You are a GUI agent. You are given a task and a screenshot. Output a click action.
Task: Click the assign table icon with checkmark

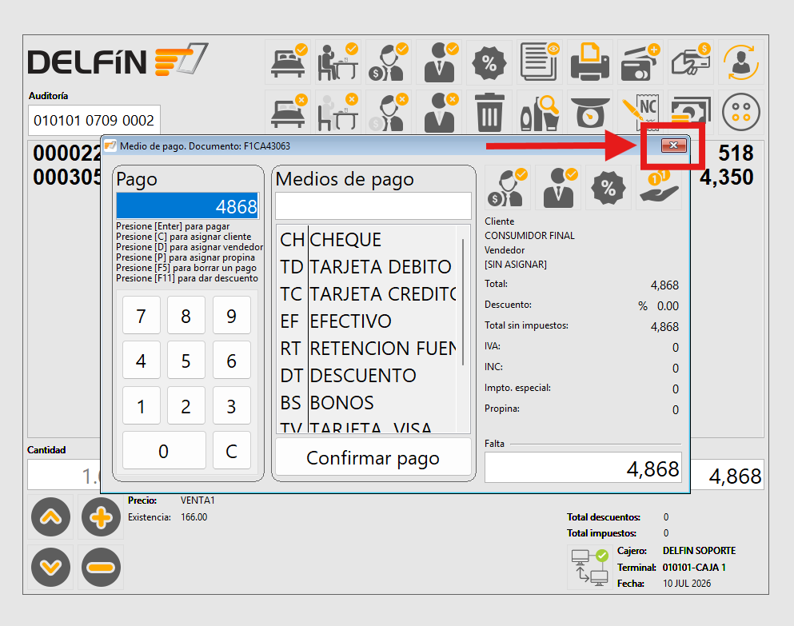click(337, 62)
